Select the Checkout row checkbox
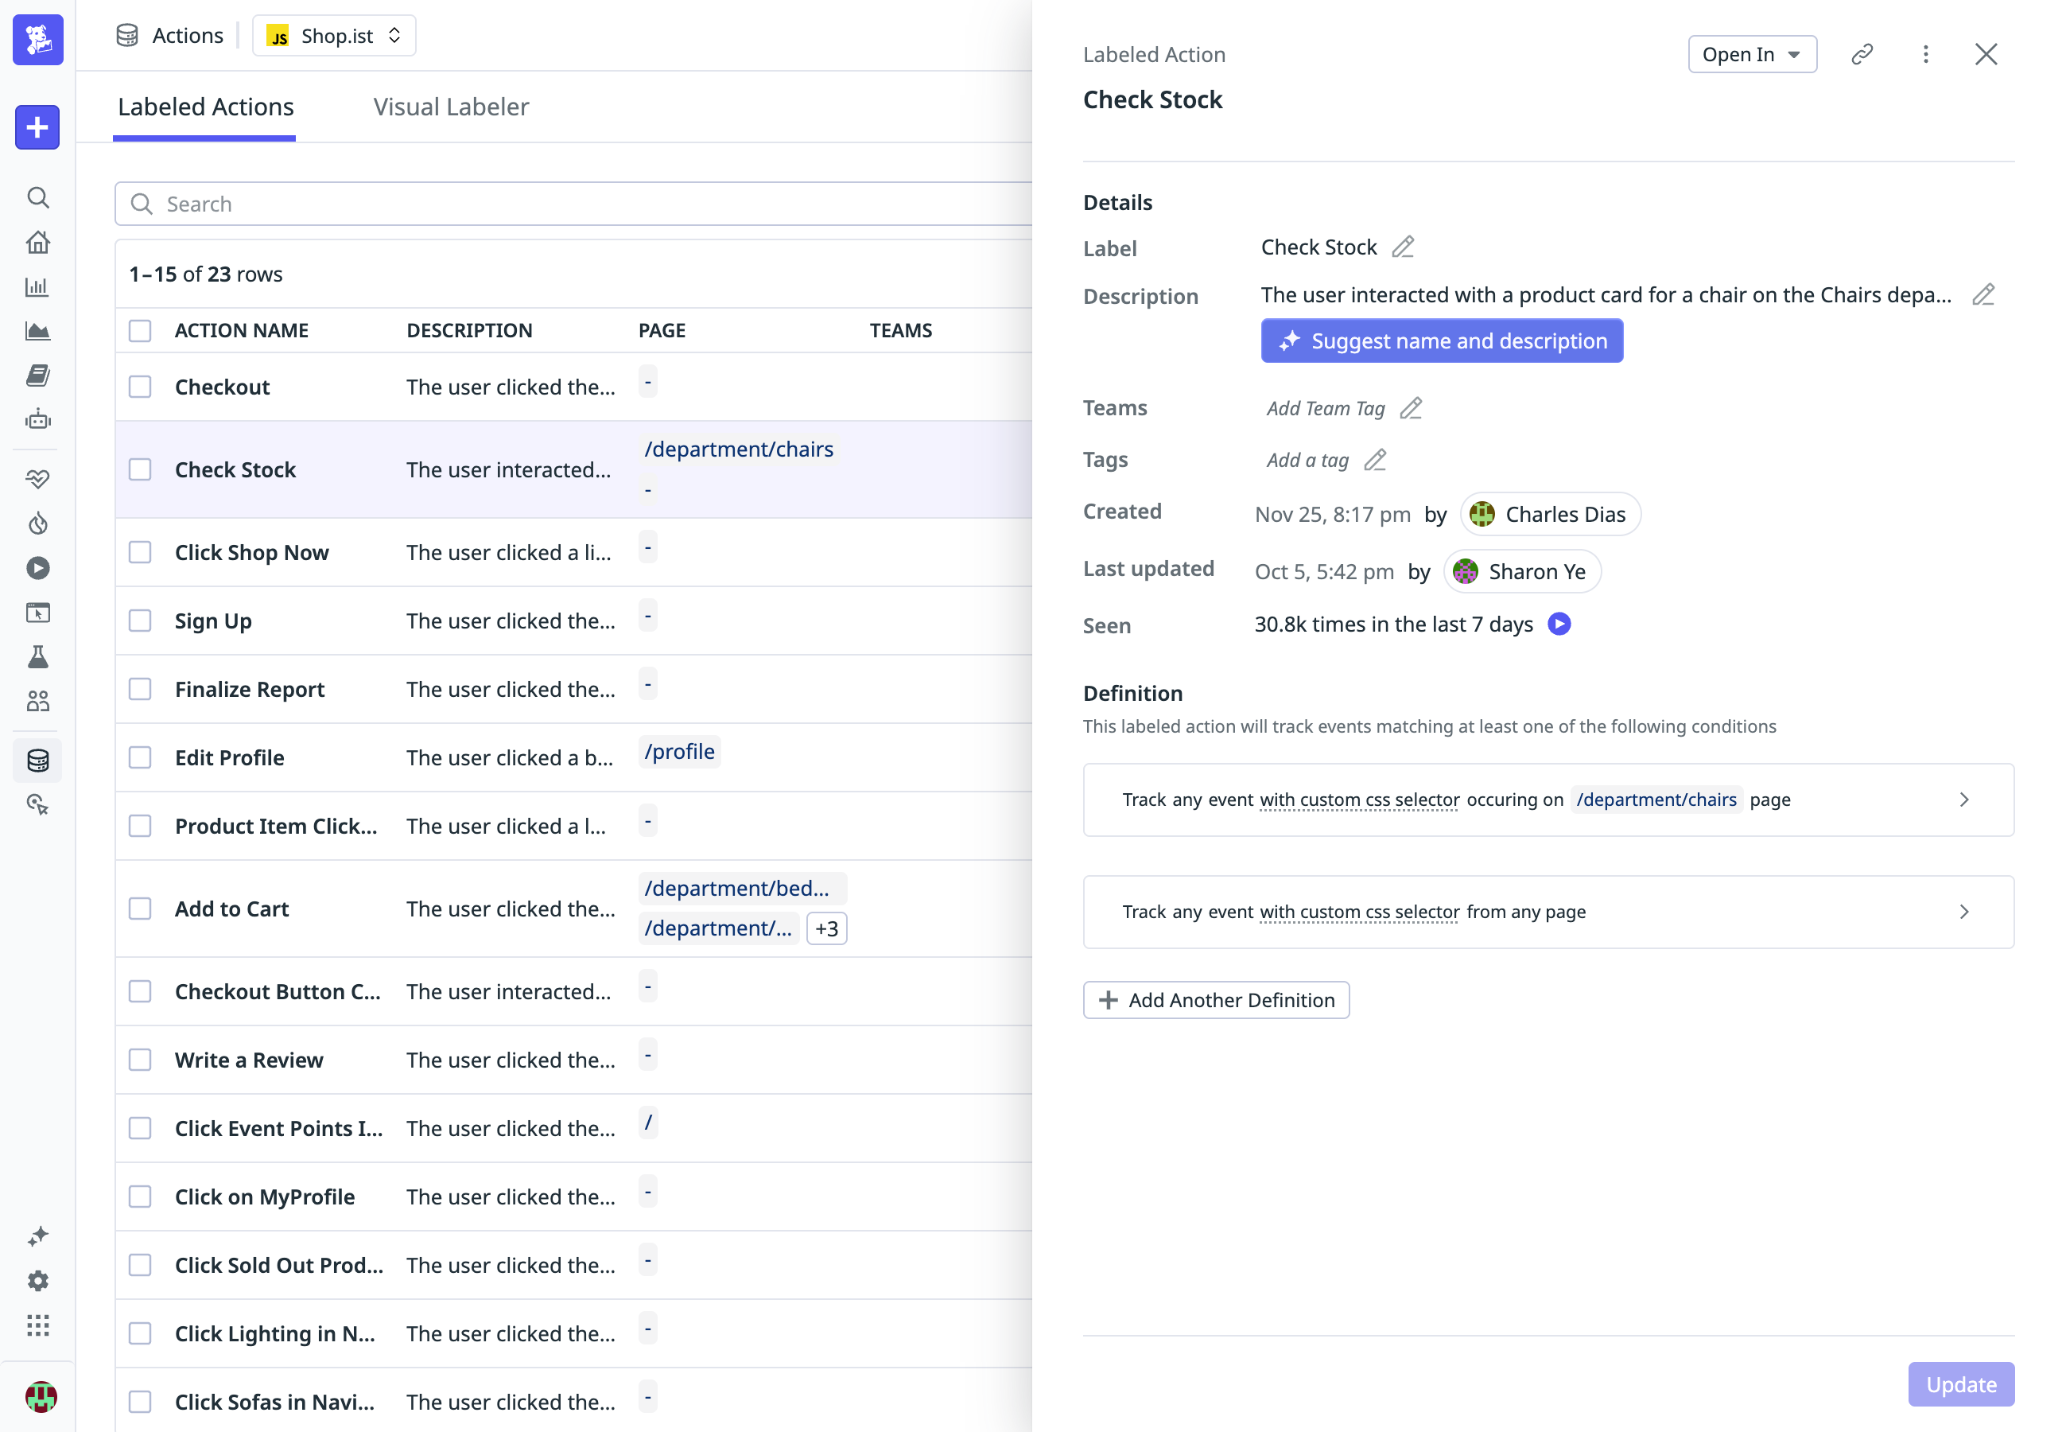2066x1432 pixels. (140, 387)
